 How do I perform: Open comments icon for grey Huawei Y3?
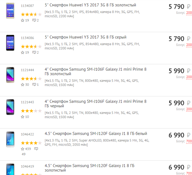pos(34,52)
